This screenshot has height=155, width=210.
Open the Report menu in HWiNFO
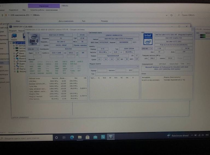tap(21, 31)
